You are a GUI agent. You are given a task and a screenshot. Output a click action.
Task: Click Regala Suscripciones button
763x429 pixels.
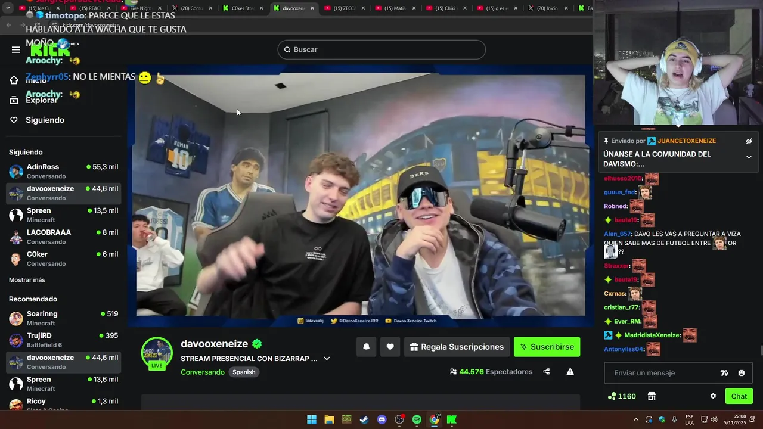457,347
